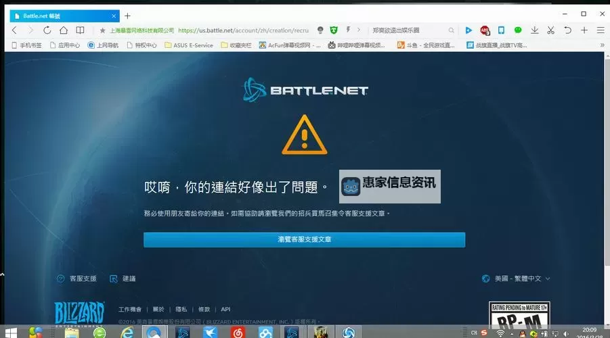Open reading mode book icon
The height and width of the screenshot is (338, 610).
[80, 30]
